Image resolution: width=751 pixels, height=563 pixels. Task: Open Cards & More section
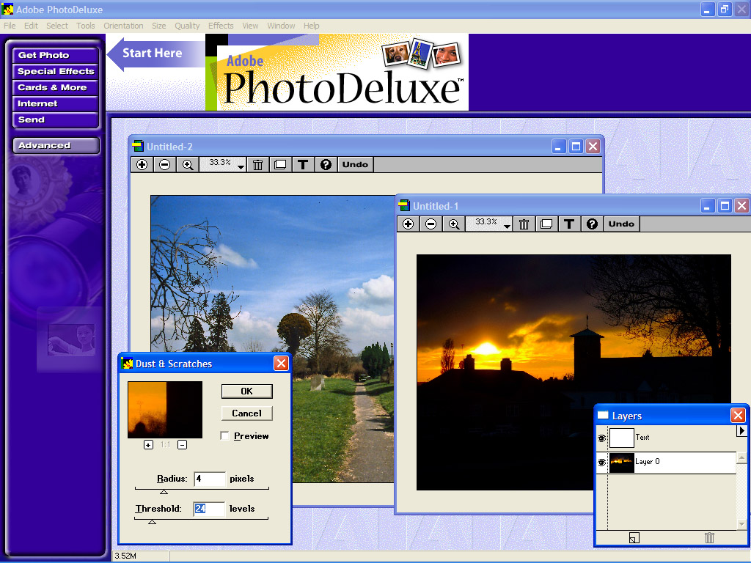56,88
